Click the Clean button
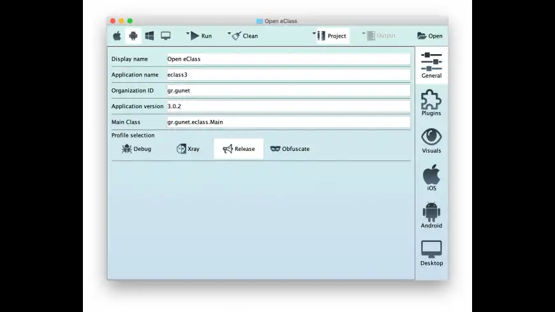Image resolution: width=555 pixels, height=312 pixels. (245, 36)
